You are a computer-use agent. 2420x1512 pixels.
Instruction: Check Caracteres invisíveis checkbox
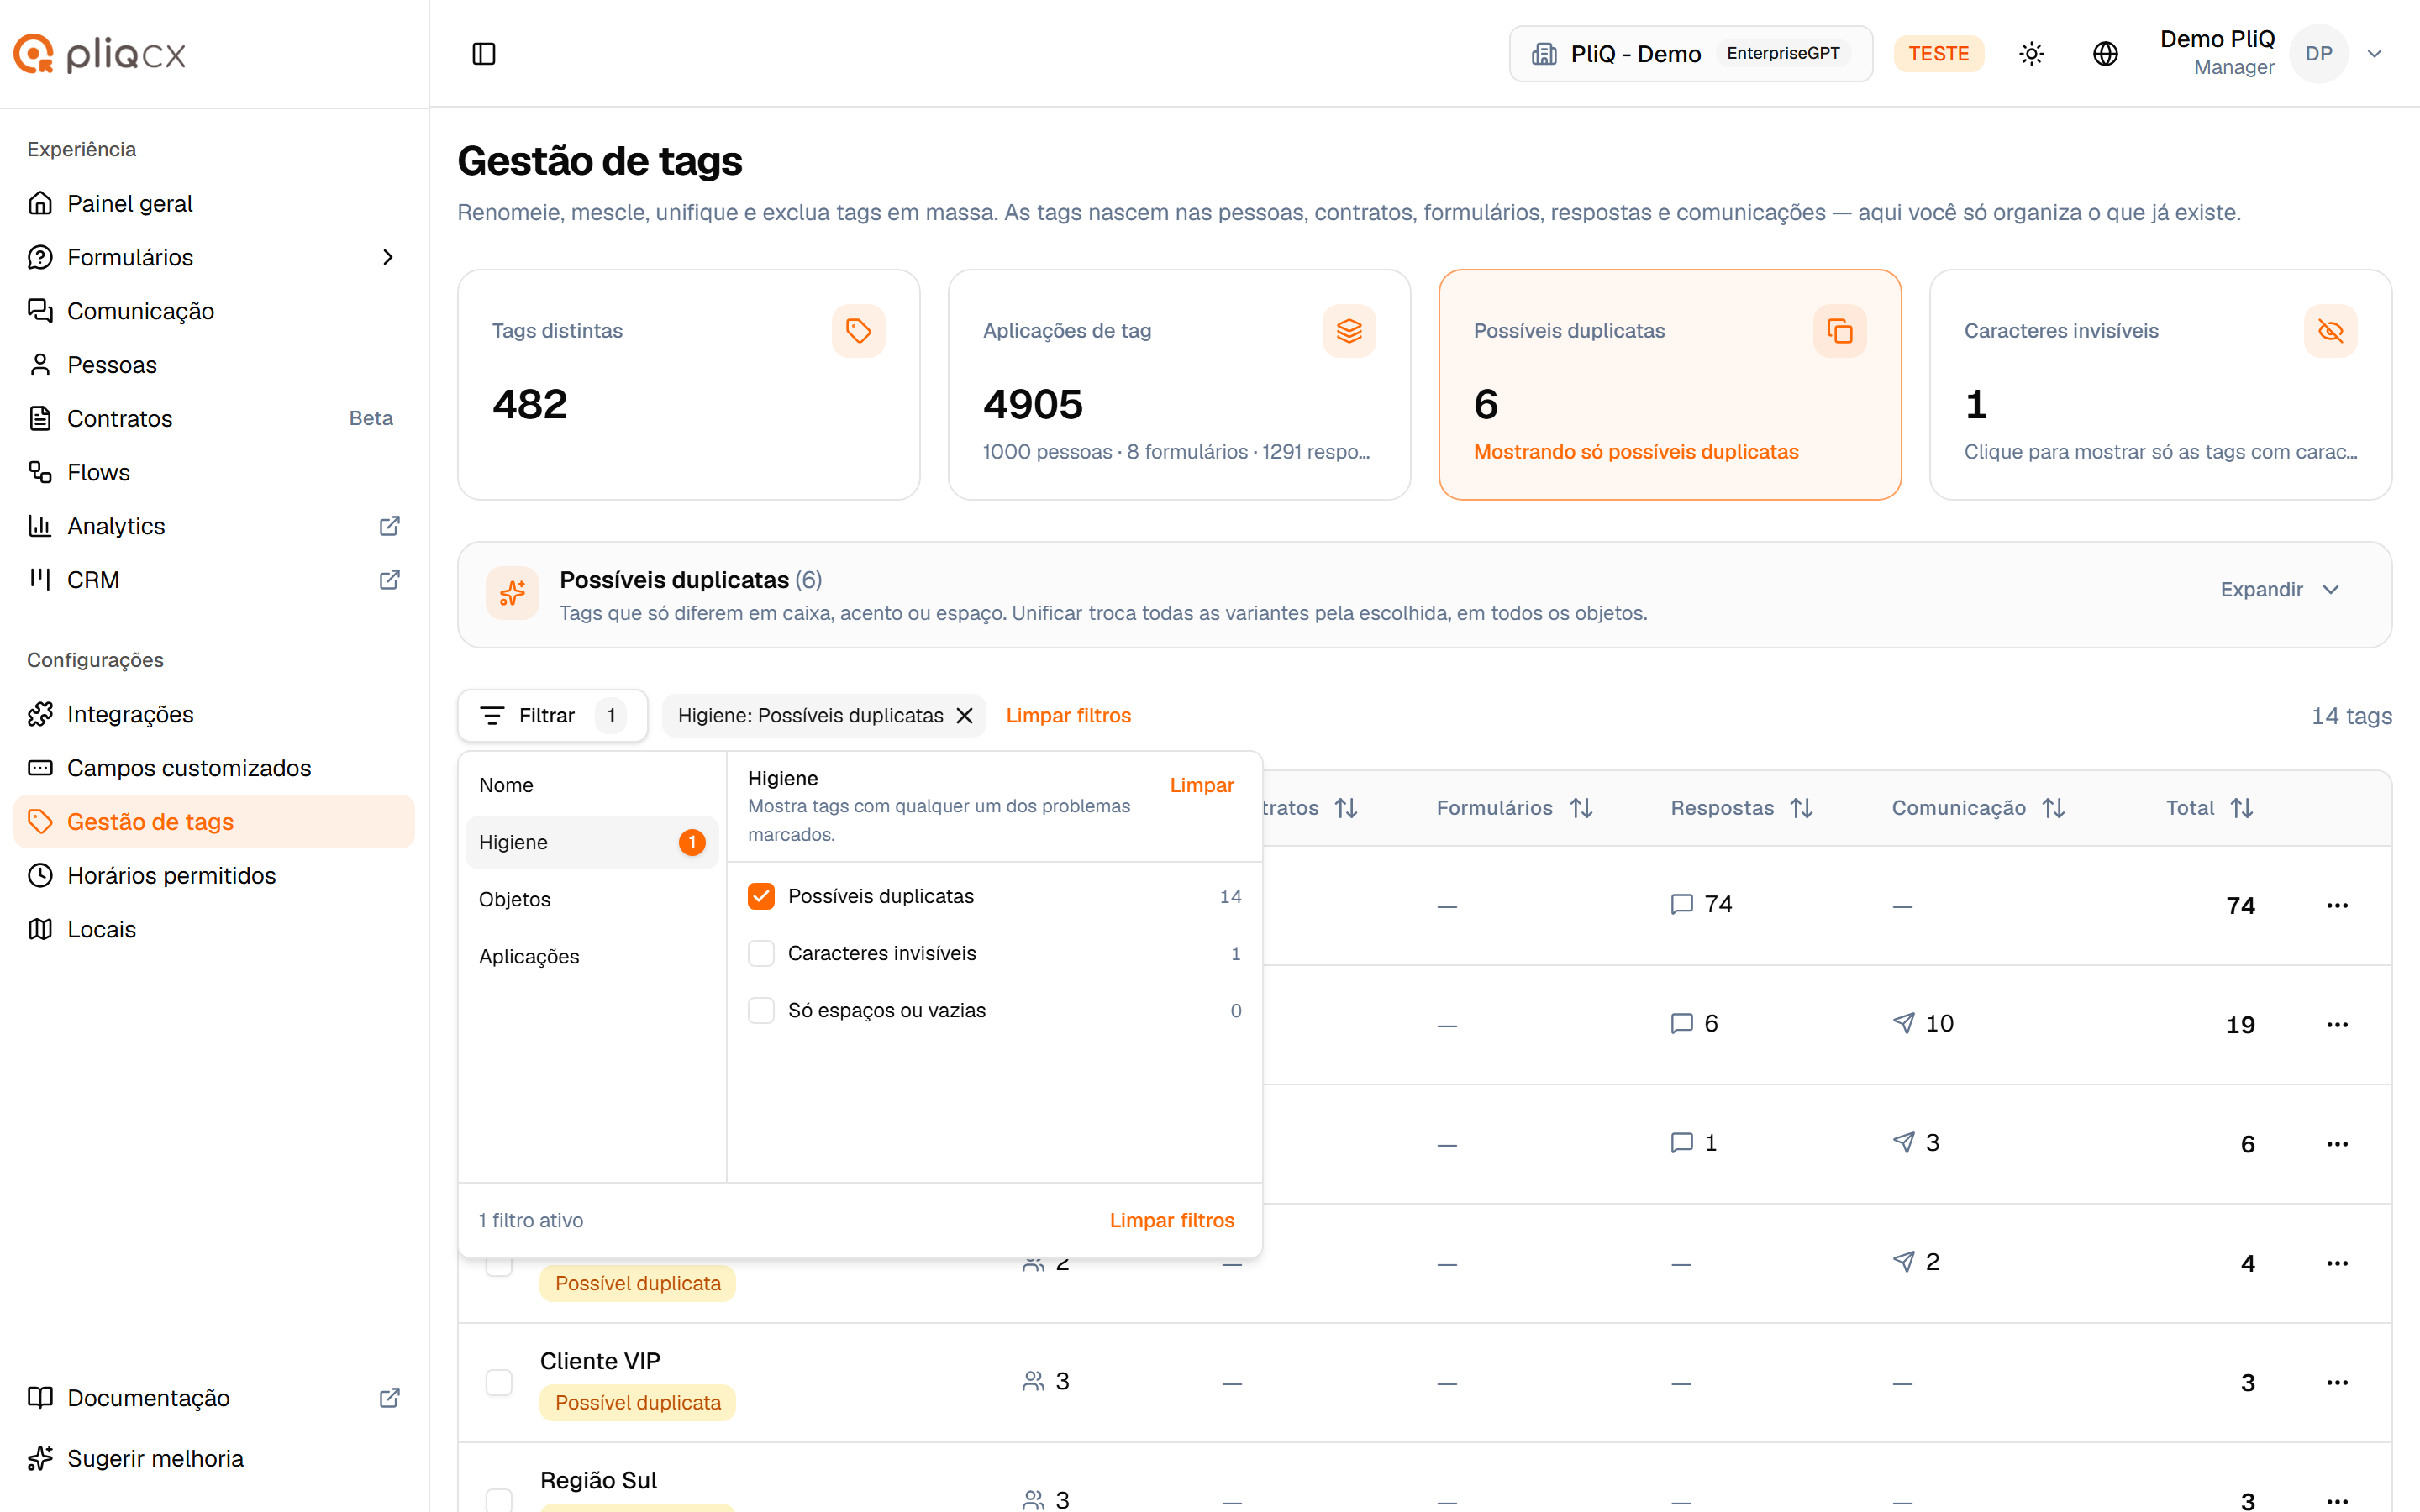pyautogui.click(x=761, y=954)
